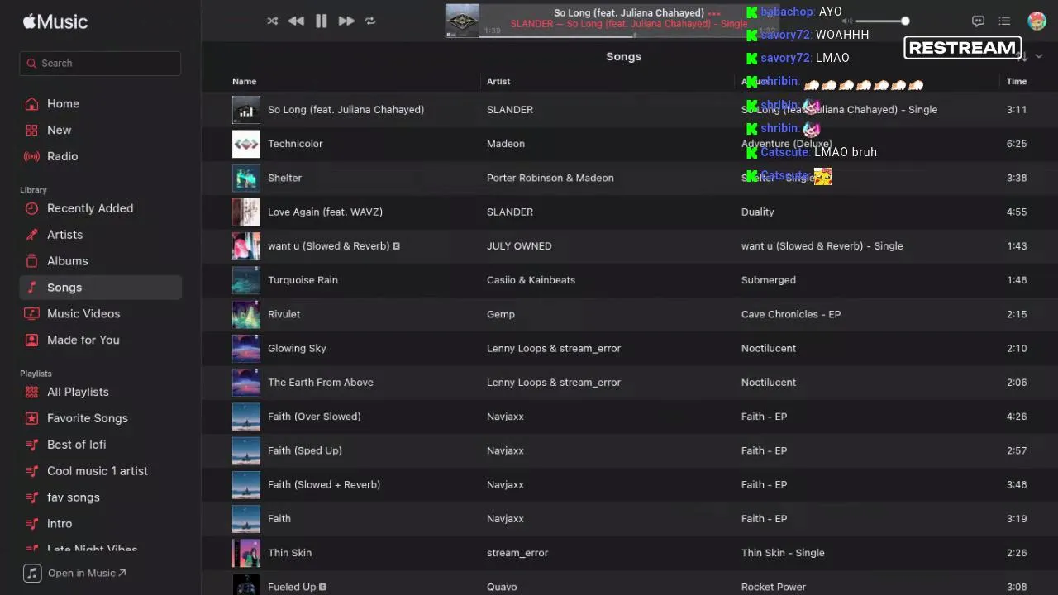1058x595 pixels.
Task: Open Music Videos in library
Action: (100, 314)
